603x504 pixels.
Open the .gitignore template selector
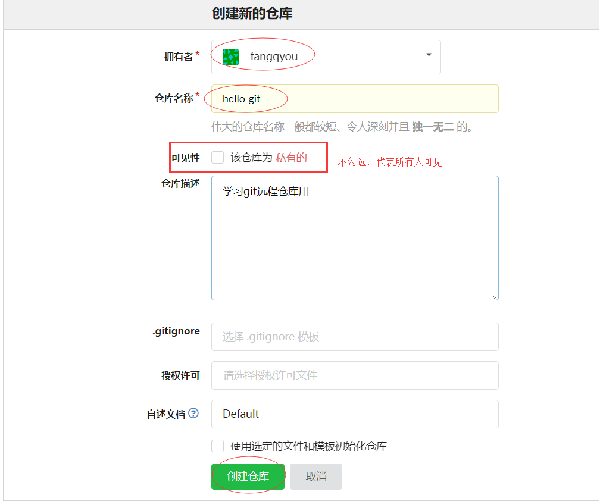[355, 337]
